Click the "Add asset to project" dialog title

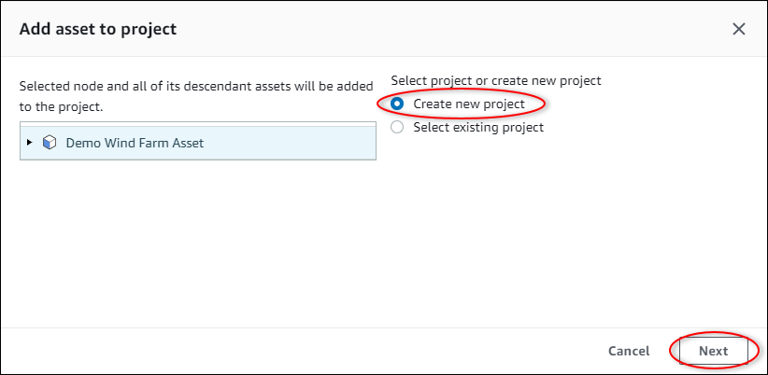pos(98,29)
